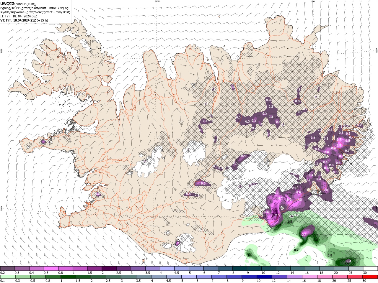Click the '15W' longitude label
This screenshot has height=283, width=378.
tap(312, 1)
